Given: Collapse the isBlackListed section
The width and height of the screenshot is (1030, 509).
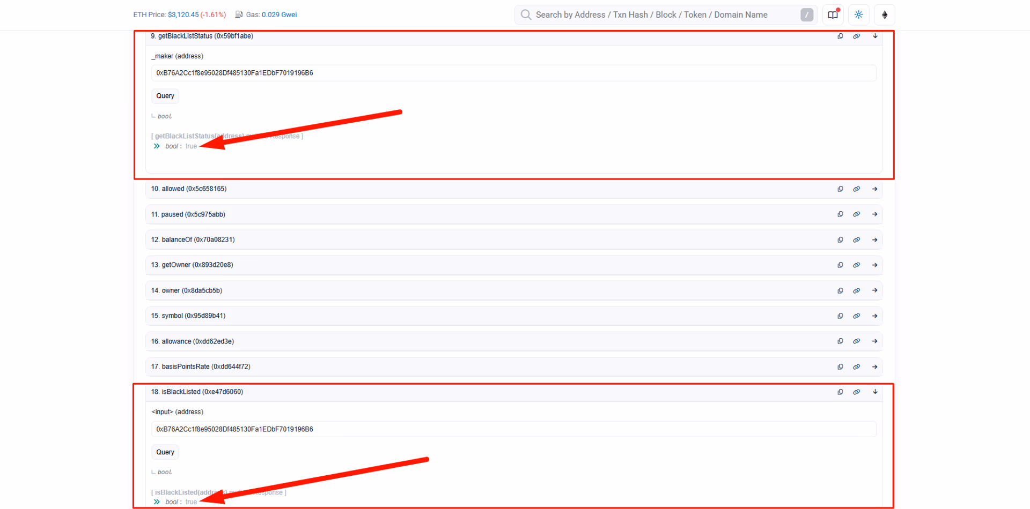Looking at the screenshot, I should click(875, 392).
